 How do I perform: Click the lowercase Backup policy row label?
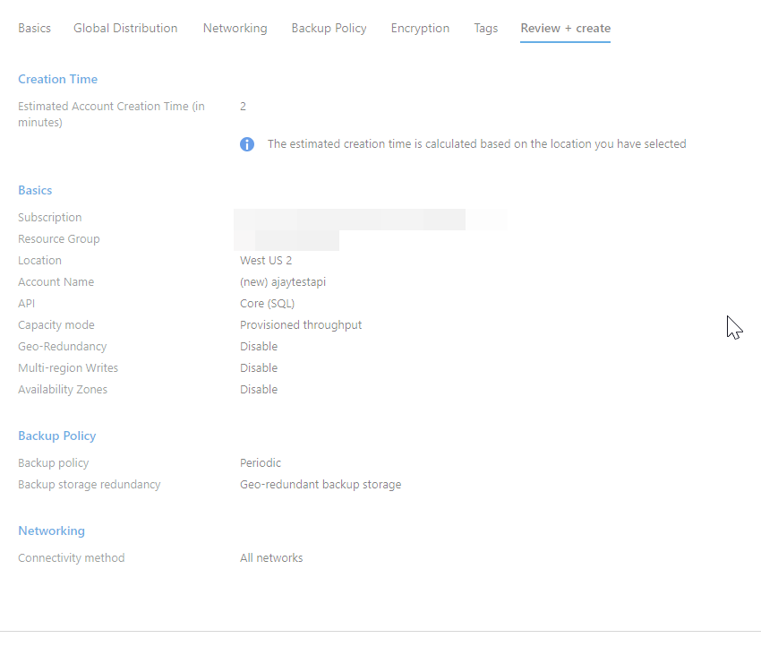click(54, 463)
